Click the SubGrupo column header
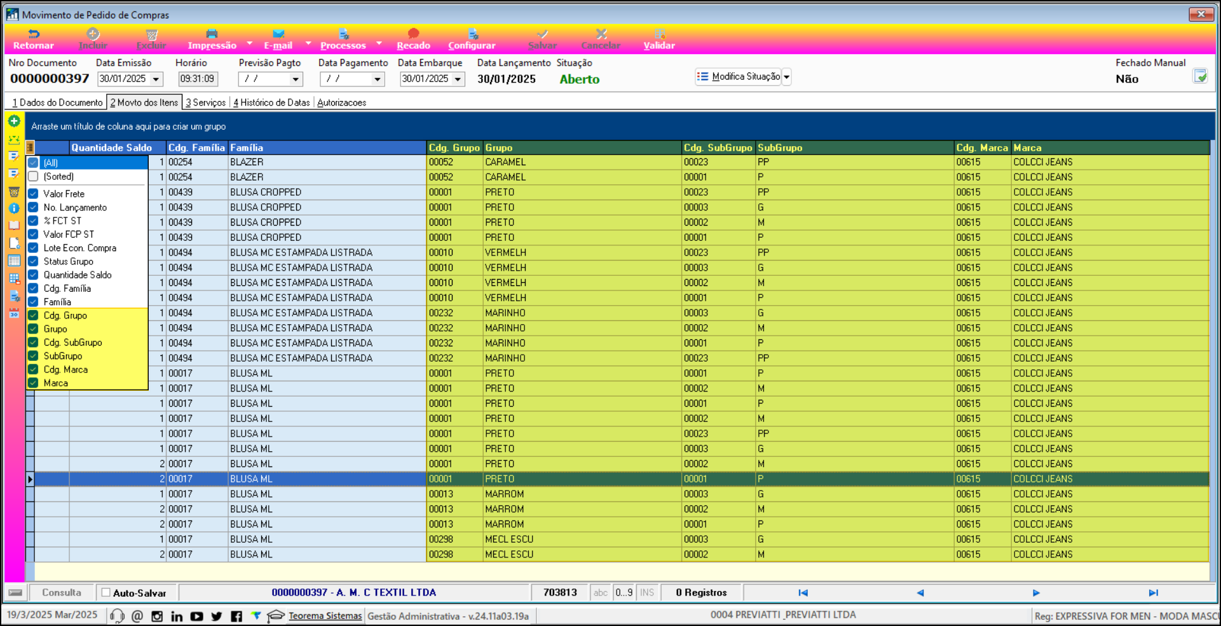1221x626 pixels. coord(854,147)
